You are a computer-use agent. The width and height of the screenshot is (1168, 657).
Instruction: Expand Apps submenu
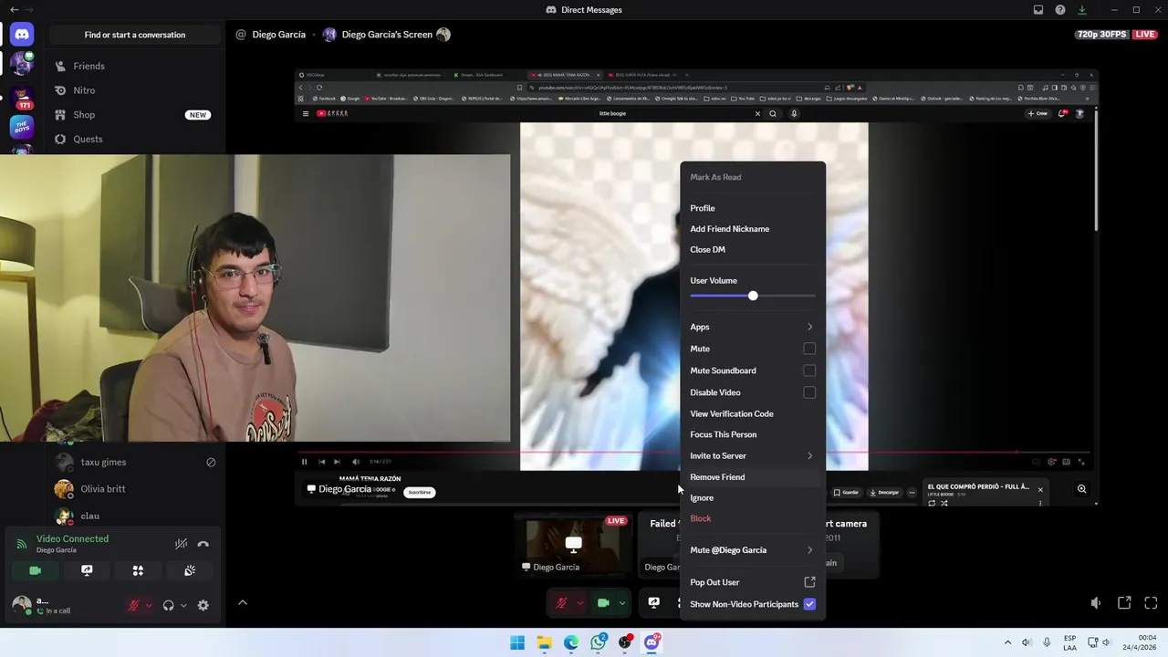[x=753, y=327]
